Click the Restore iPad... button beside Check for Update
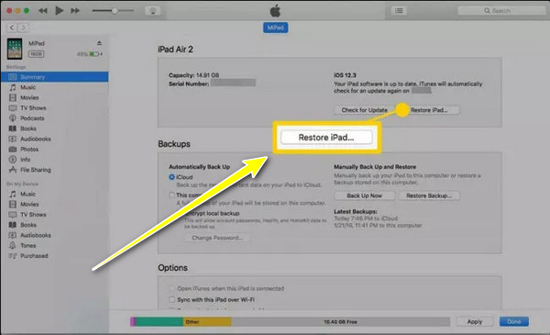 click(x=429, y=110)
